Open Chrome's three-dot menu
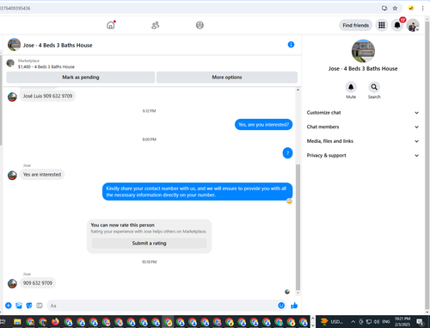The height and width of the screenshot is (328, 430). point(422,8)
